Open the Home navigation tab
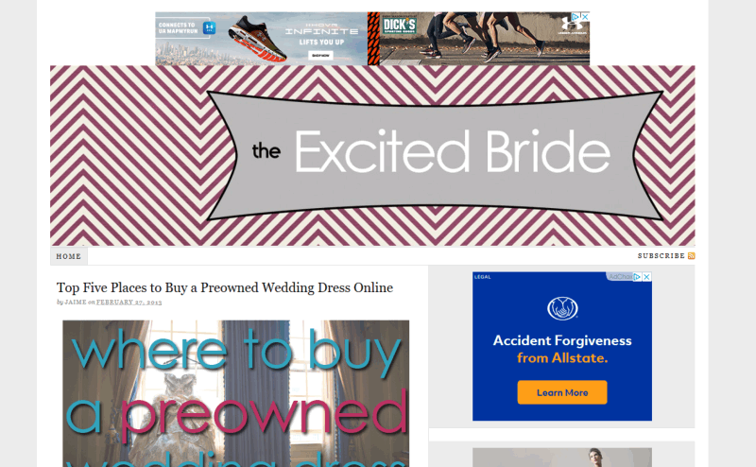 coord(69,256)
